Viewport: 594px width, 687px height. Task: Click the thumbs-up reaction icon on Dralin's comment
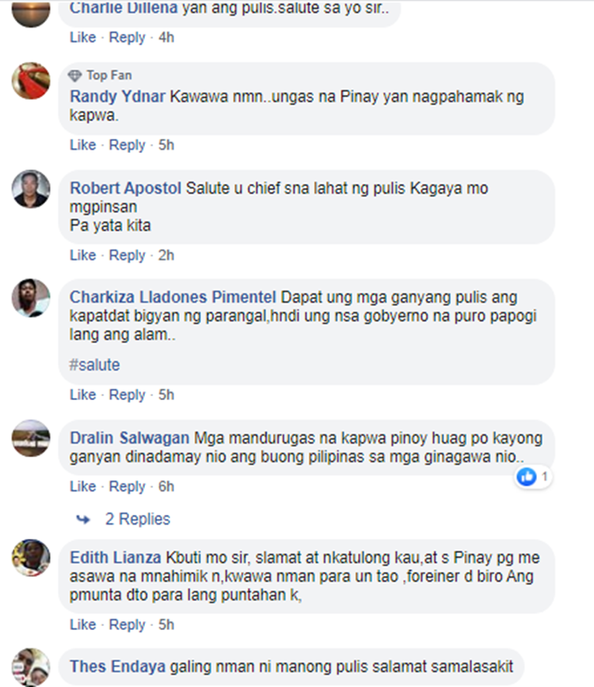pos(526,477)
